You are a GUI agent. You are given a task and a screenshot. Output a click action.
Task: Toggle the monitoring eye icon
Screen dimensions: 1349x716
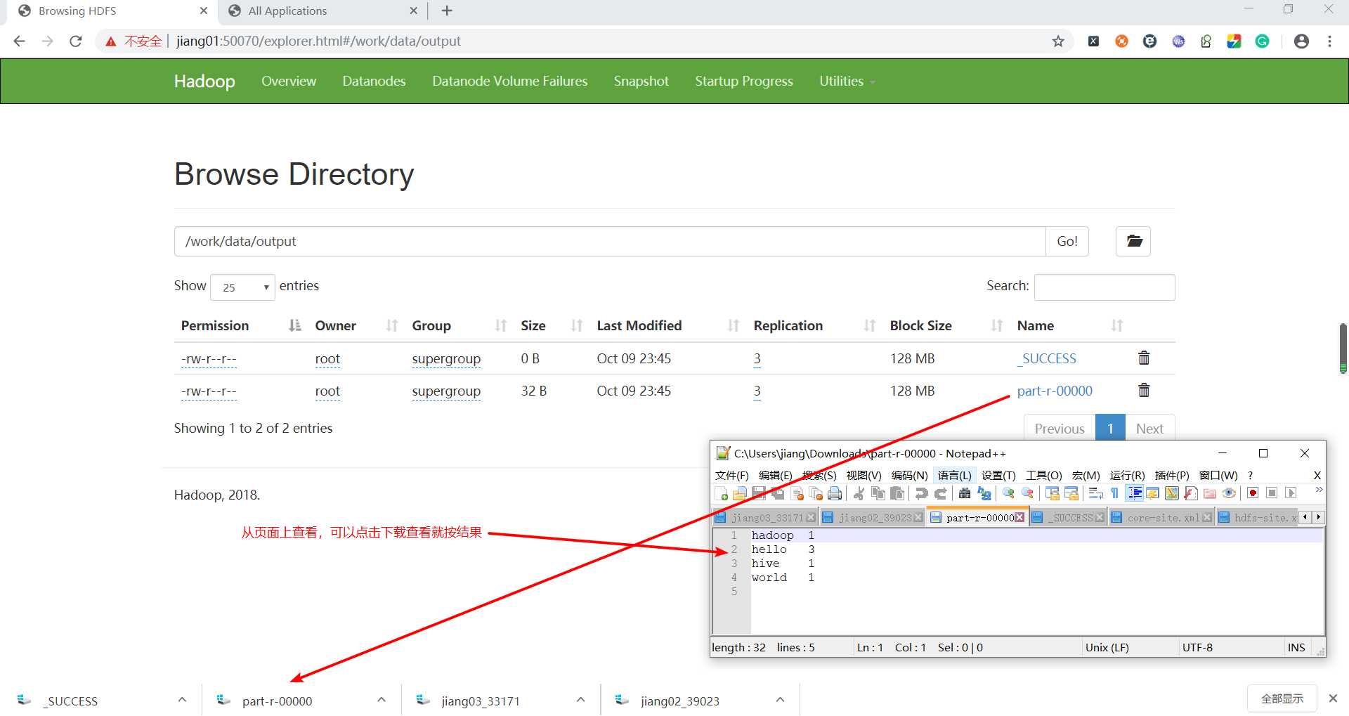(1228, 493)
